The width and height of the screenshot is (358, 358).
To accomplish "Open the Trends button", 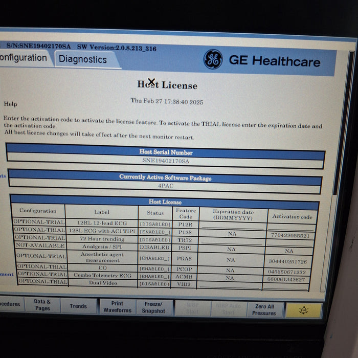I will pos(78,306).
